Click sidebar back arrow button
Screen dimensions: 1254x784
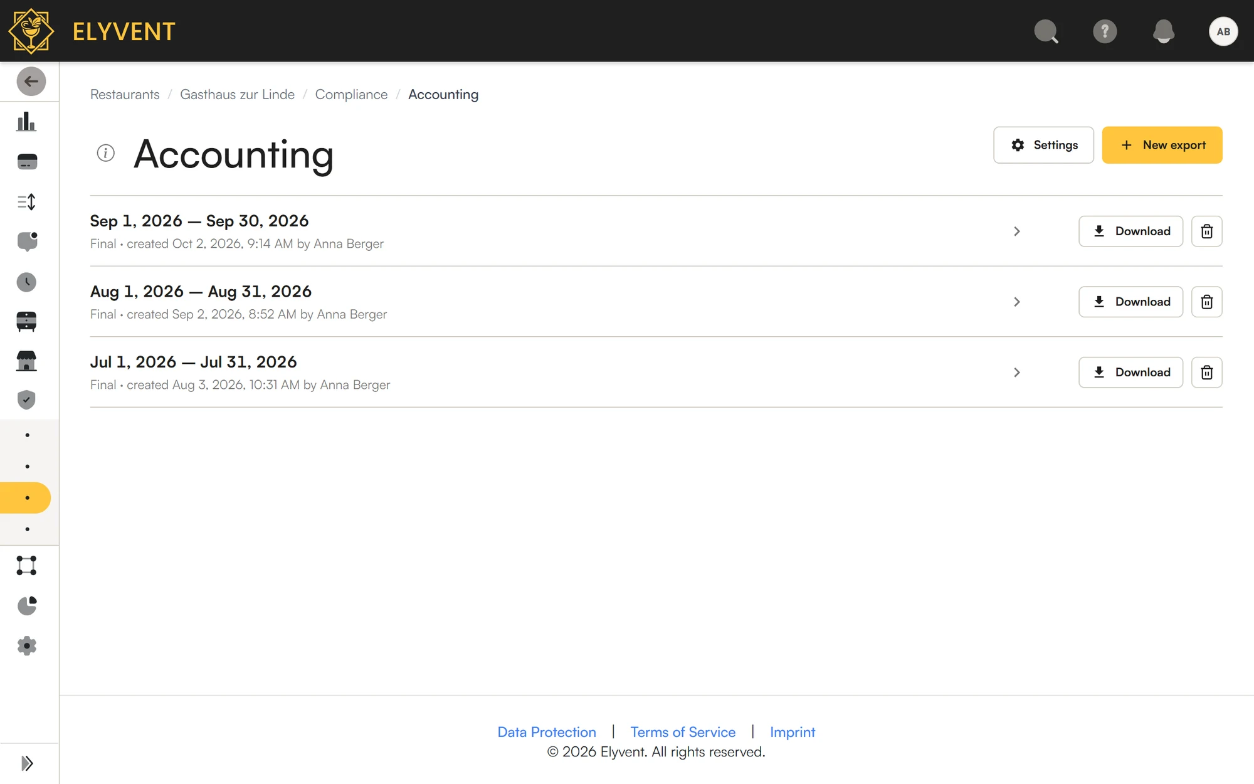31,82
